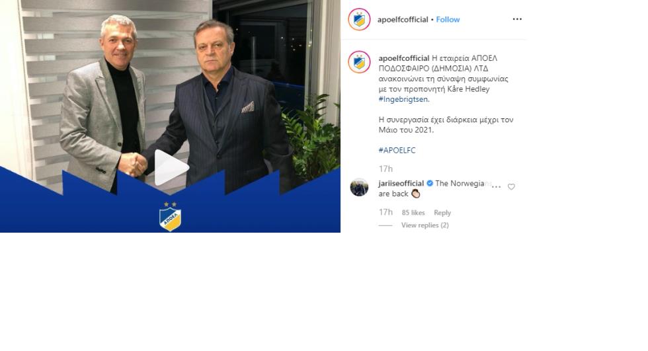Expand View replies (2)

(x=425, y=225)
